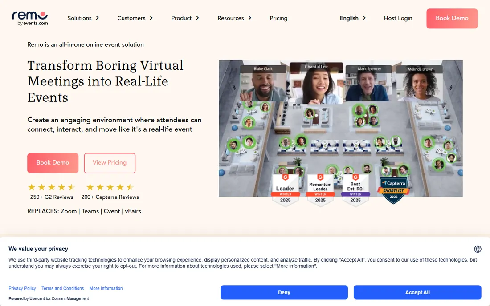490x306 pixels.
Task: Click the Capterra star rating
Action: (110, 187)
